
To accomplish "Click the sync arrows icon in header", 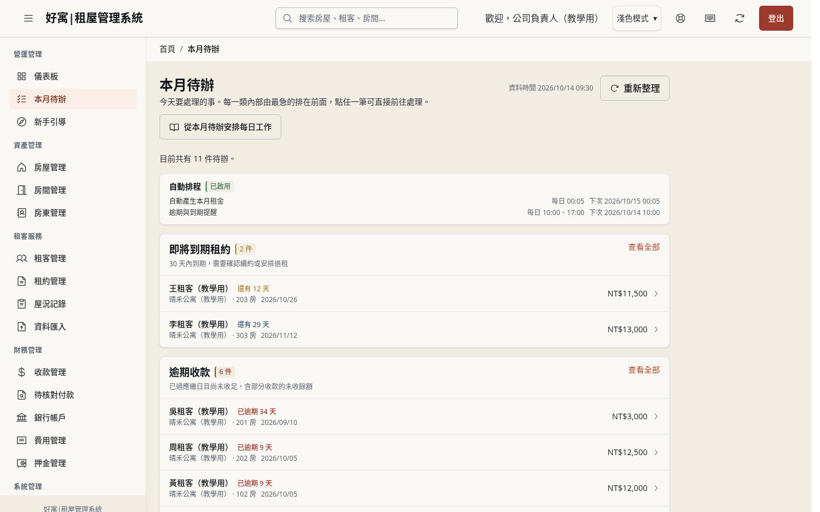I will point(740,18).
